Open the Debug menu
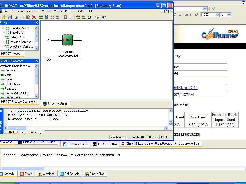 point(69,11)
